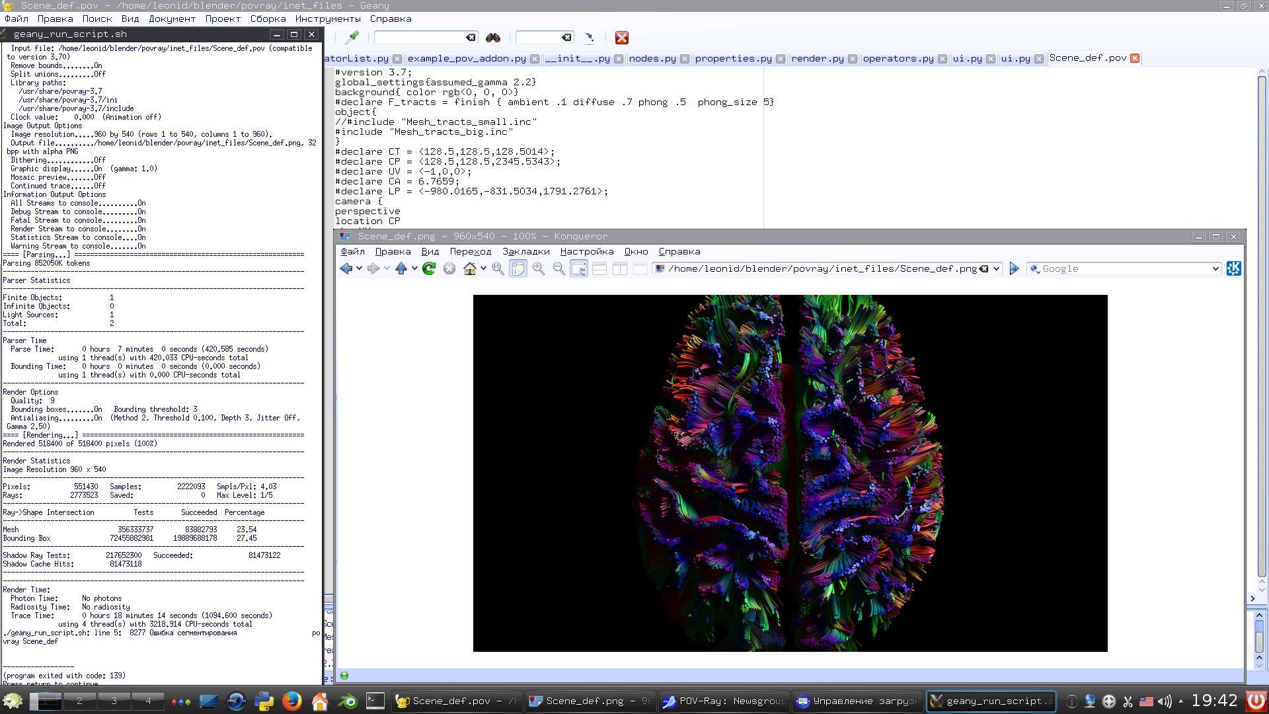Switch to the render.py tab
1269x714 pixels.
(818, 58)
